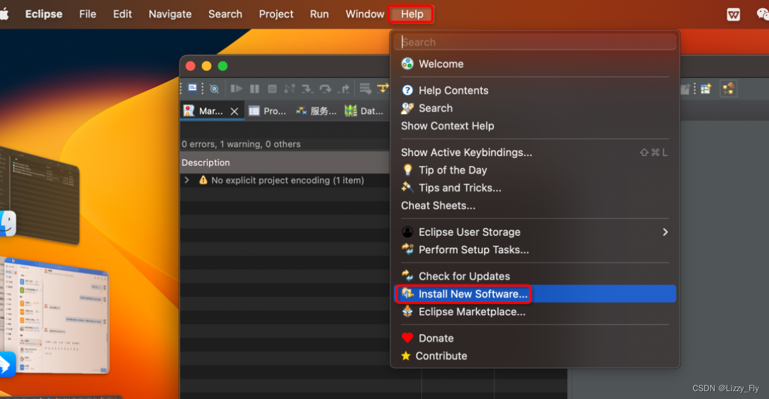Viewport: 769px width, 399px height.
Task: Expand the Eclipse User Storage submenu arrow
Action: [x=665, y=232]
